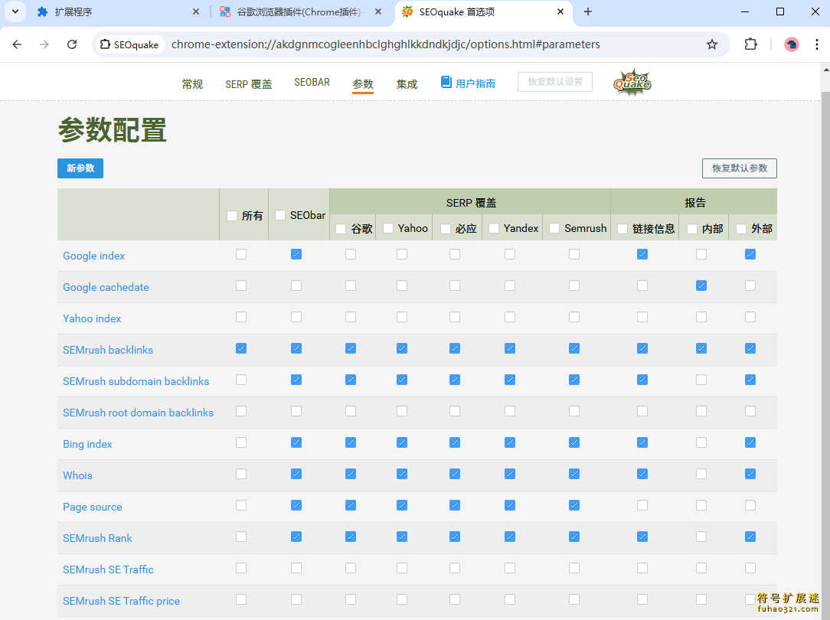Screen dimensions: 830x620
Task: Close the 谷歌浏览器插件 tab
Action: [x=378, y=11]
